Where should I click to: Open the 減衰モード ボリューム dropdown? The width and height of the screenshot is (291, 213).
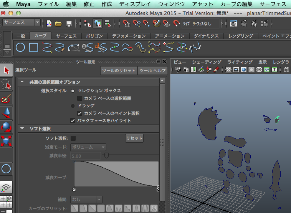point(88,147)
